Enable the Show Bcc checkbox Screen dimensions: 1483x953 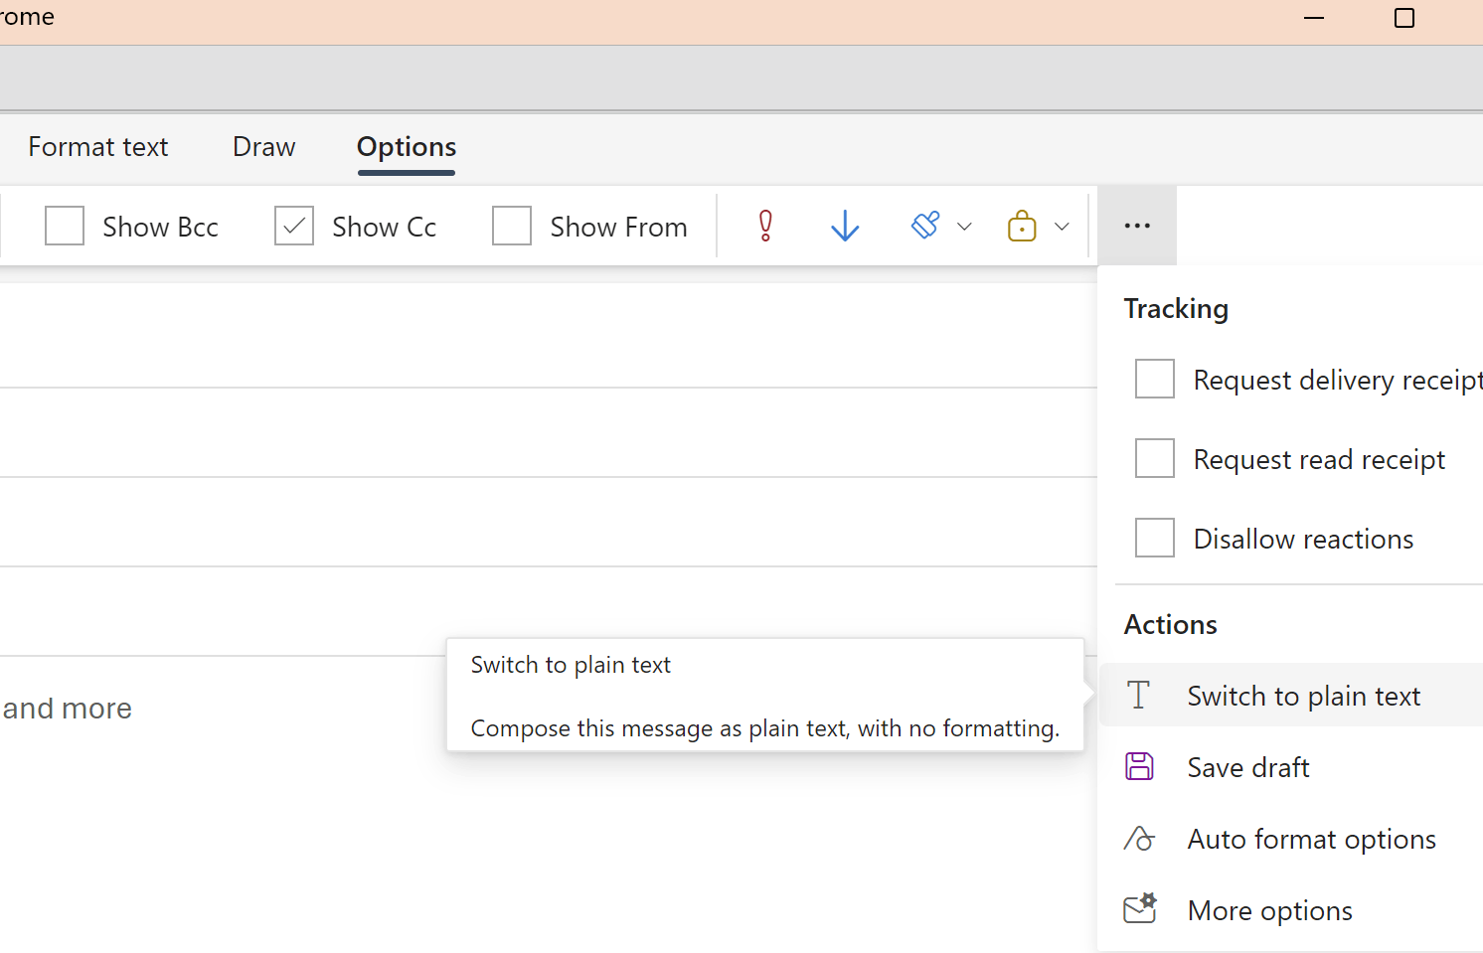pyautogui.click(x=64, y=226)
